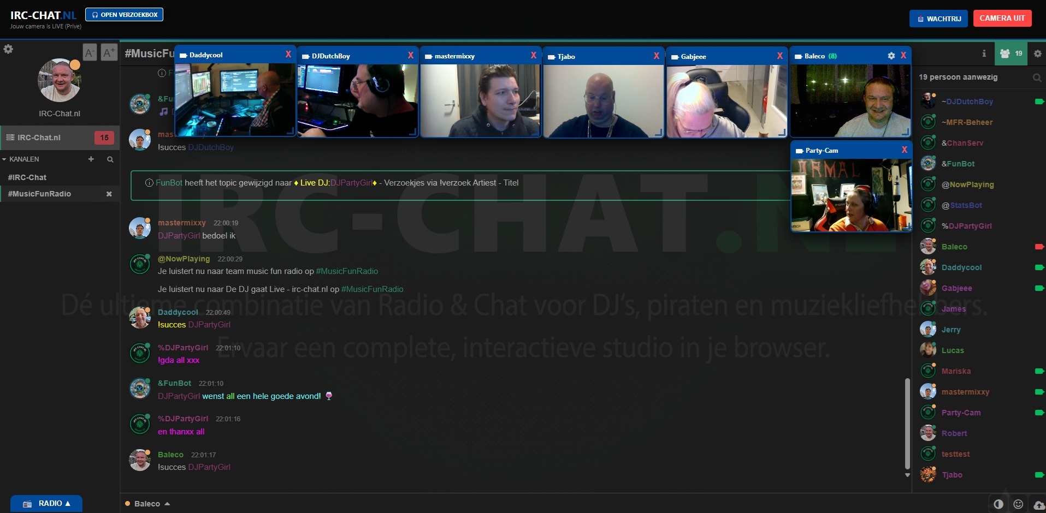Image resolution: width=1046 pixels, height=513 pixels.
Task: Open the channel info panel
Action: (x=983, y=53)
